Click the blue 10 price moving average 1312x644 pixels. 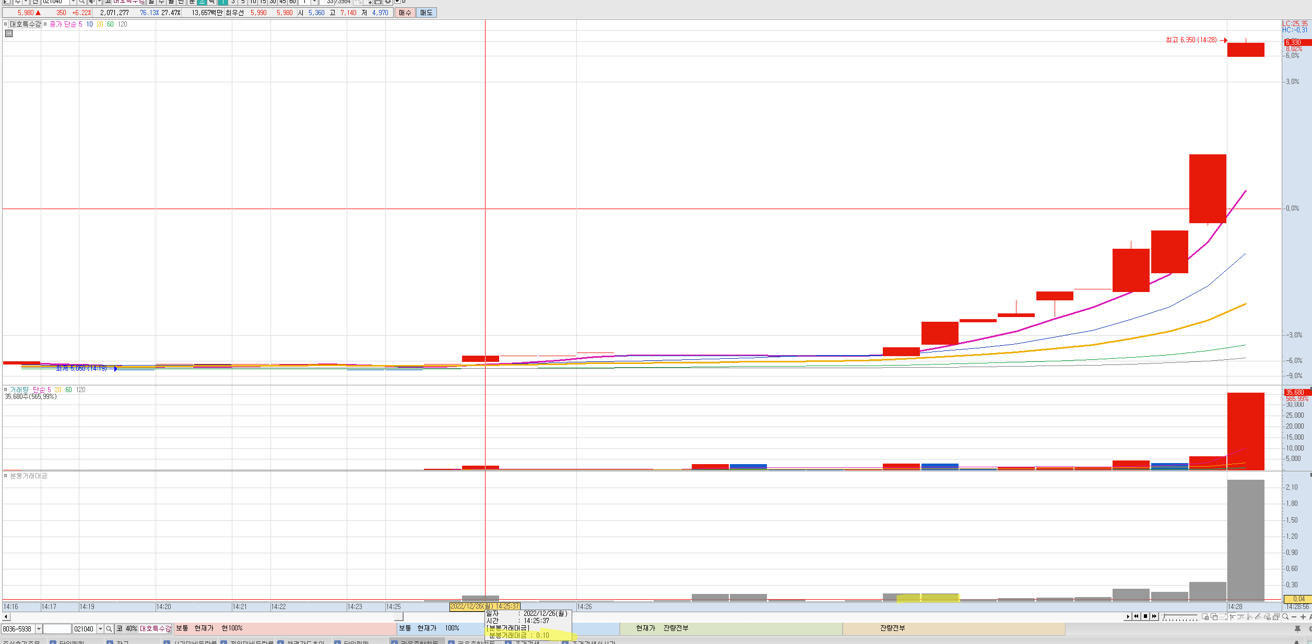[90, 24]
